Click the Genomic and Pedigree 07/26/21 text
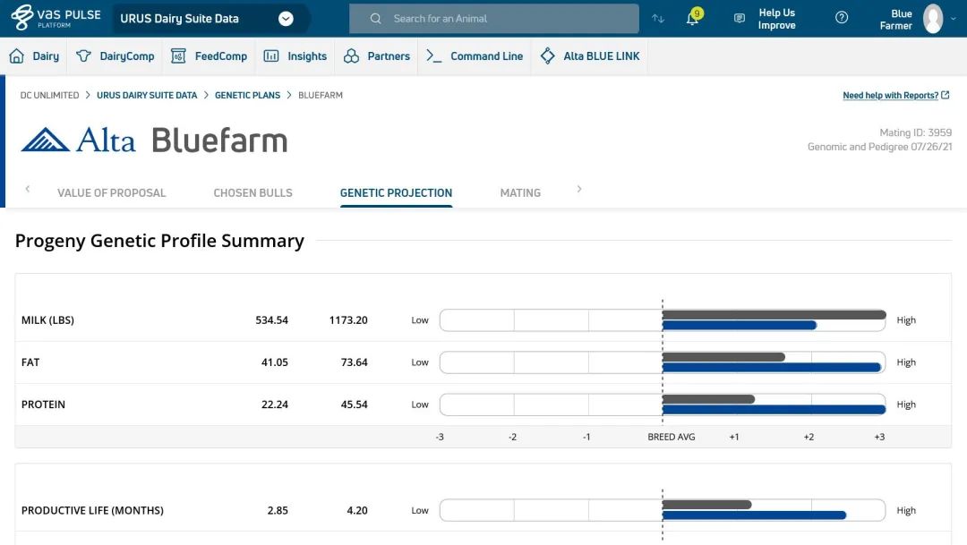 [x=879, y=147]
